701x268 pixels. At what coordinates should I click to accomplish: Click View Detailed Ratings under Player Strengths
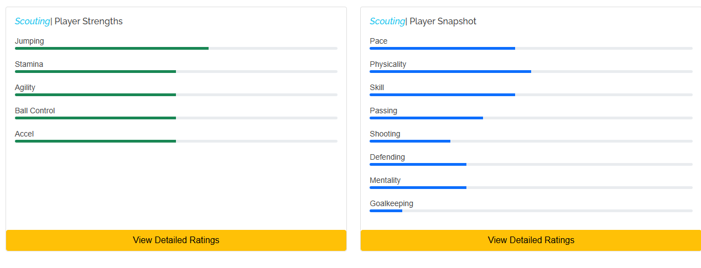[176, 240]
